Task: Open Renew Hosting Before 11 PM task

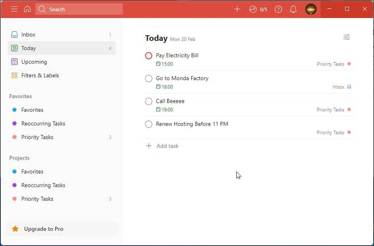Action: (x=192, y=124)
